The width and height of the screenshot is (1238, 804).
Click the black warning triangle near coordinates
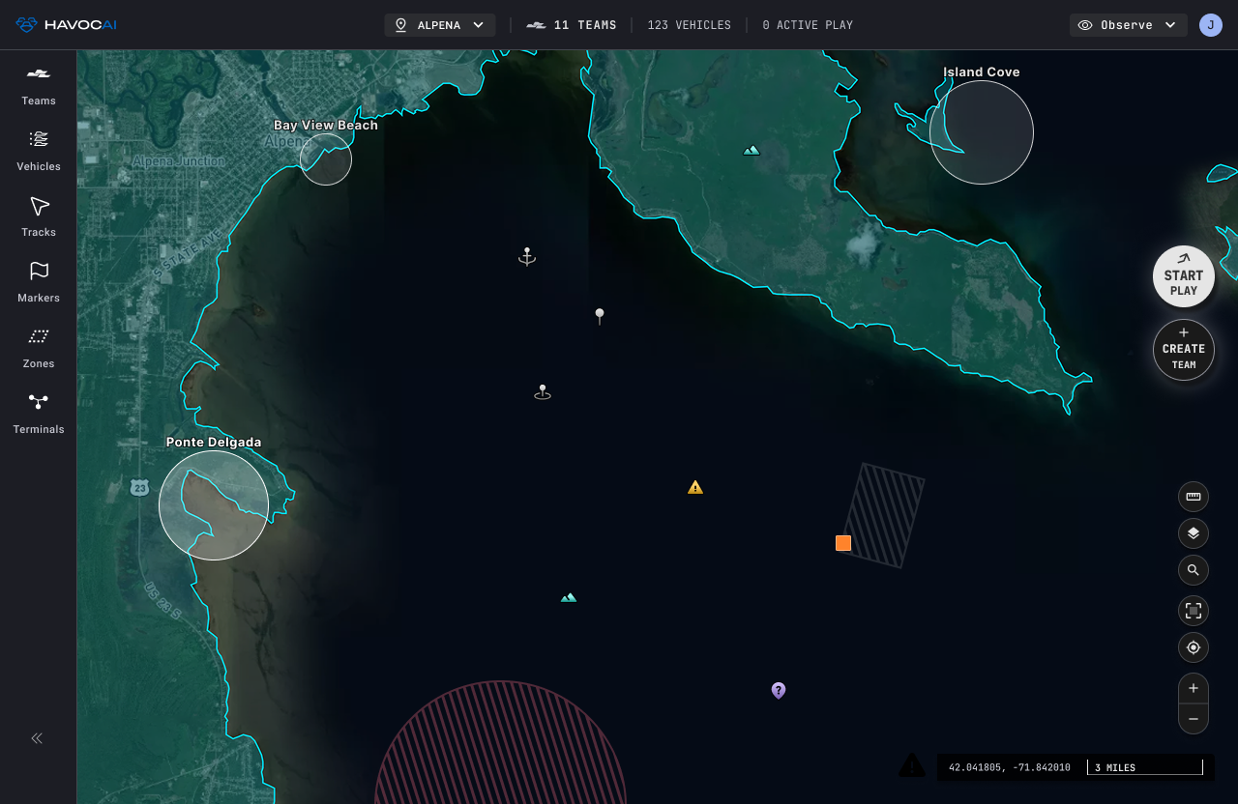(912, 765)
